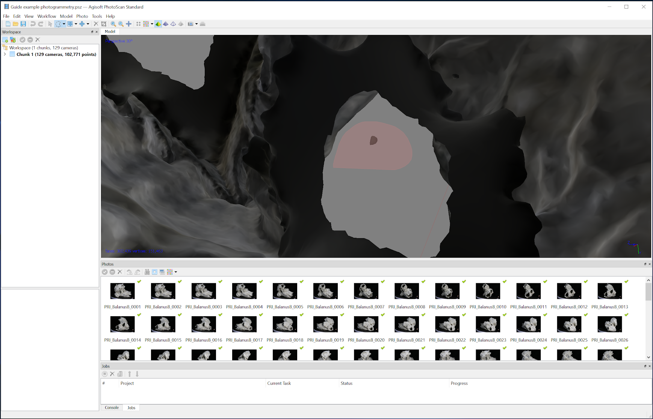Open the Photos view mode dropdown arrow
This screenshot has height=419, width=653.
[176, 272]
